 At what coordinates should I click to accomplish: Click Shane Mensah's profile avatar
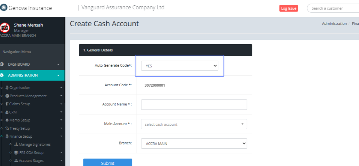[x=4, y=28]
